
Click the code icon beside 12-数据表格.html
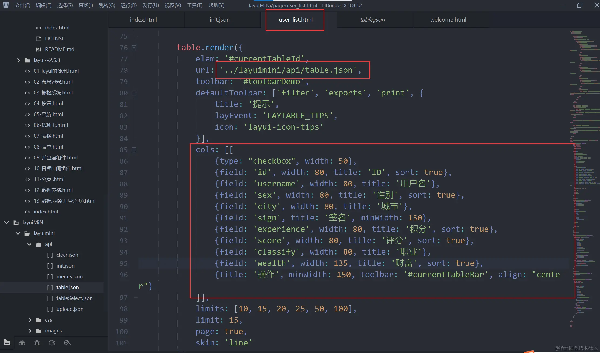point(27,190)
